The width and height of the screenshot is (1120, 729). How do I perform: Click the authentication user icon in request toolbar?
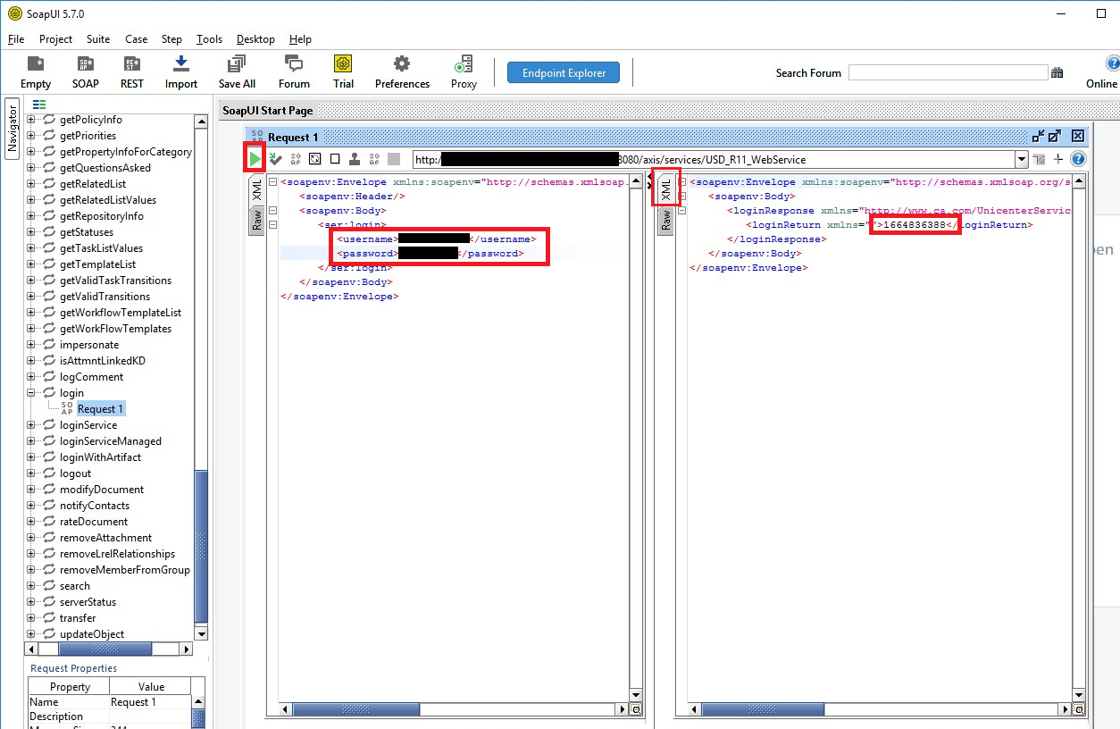pos(355,159)
